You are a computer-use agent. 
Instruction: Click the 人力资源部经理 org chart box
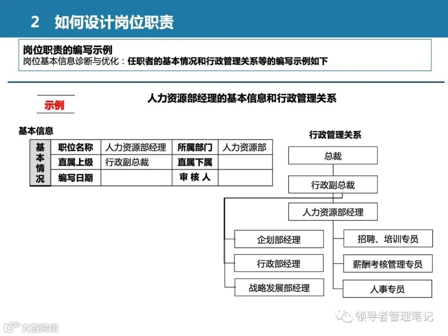coord(333,212)
